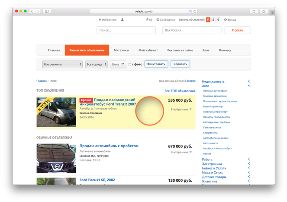Image resolution: width=287 pixels, height=202 pixels.
Task: Go forward with Safari forward arrow
Action: 38,11
